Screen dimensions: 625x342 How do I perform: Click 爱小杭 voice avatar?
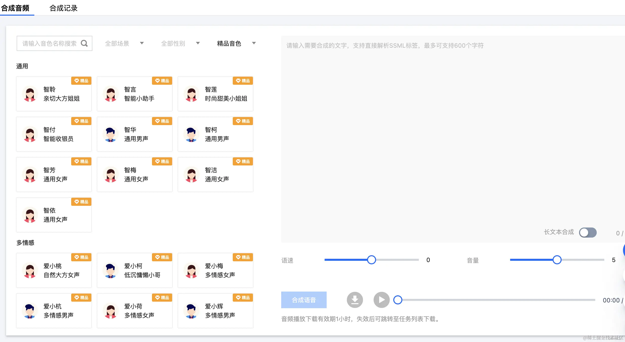tap(30, 311)
